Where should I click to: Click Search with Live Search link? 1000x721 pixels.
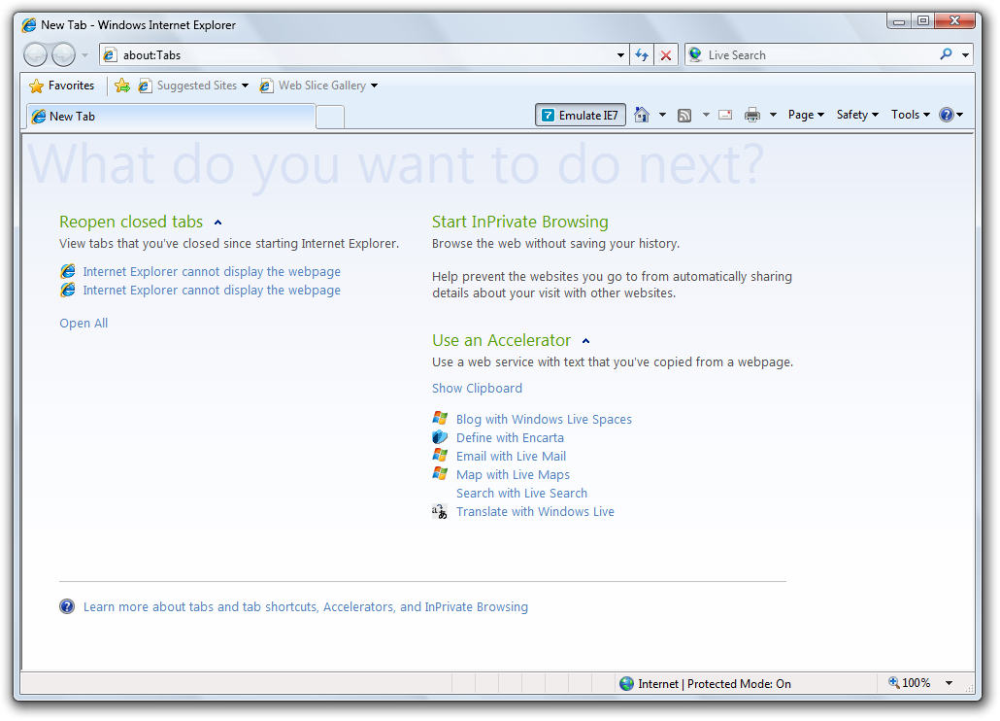coord(521,494)
